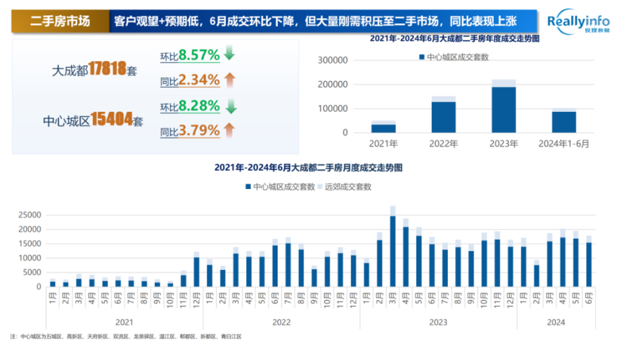Select the headline starting 客户观望+预期低
617x347 pixels.
pos(315,21)
